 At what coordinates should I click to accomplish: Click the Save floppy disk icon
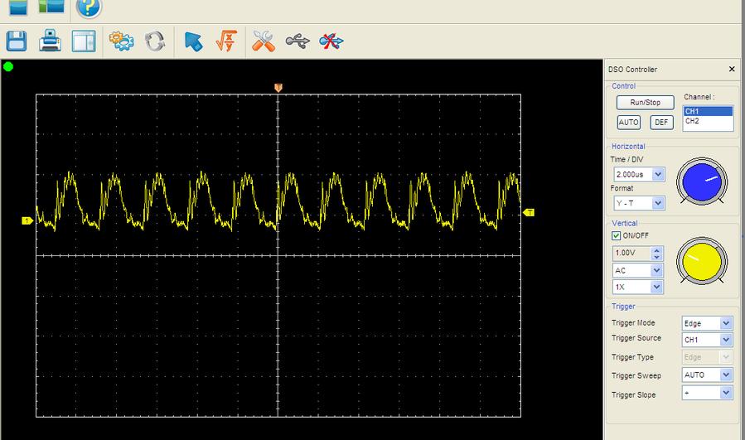pos(17,41)
